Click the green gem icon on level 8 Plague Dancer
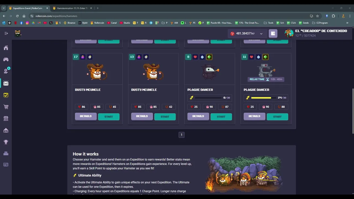 click(x=209, y=57)
